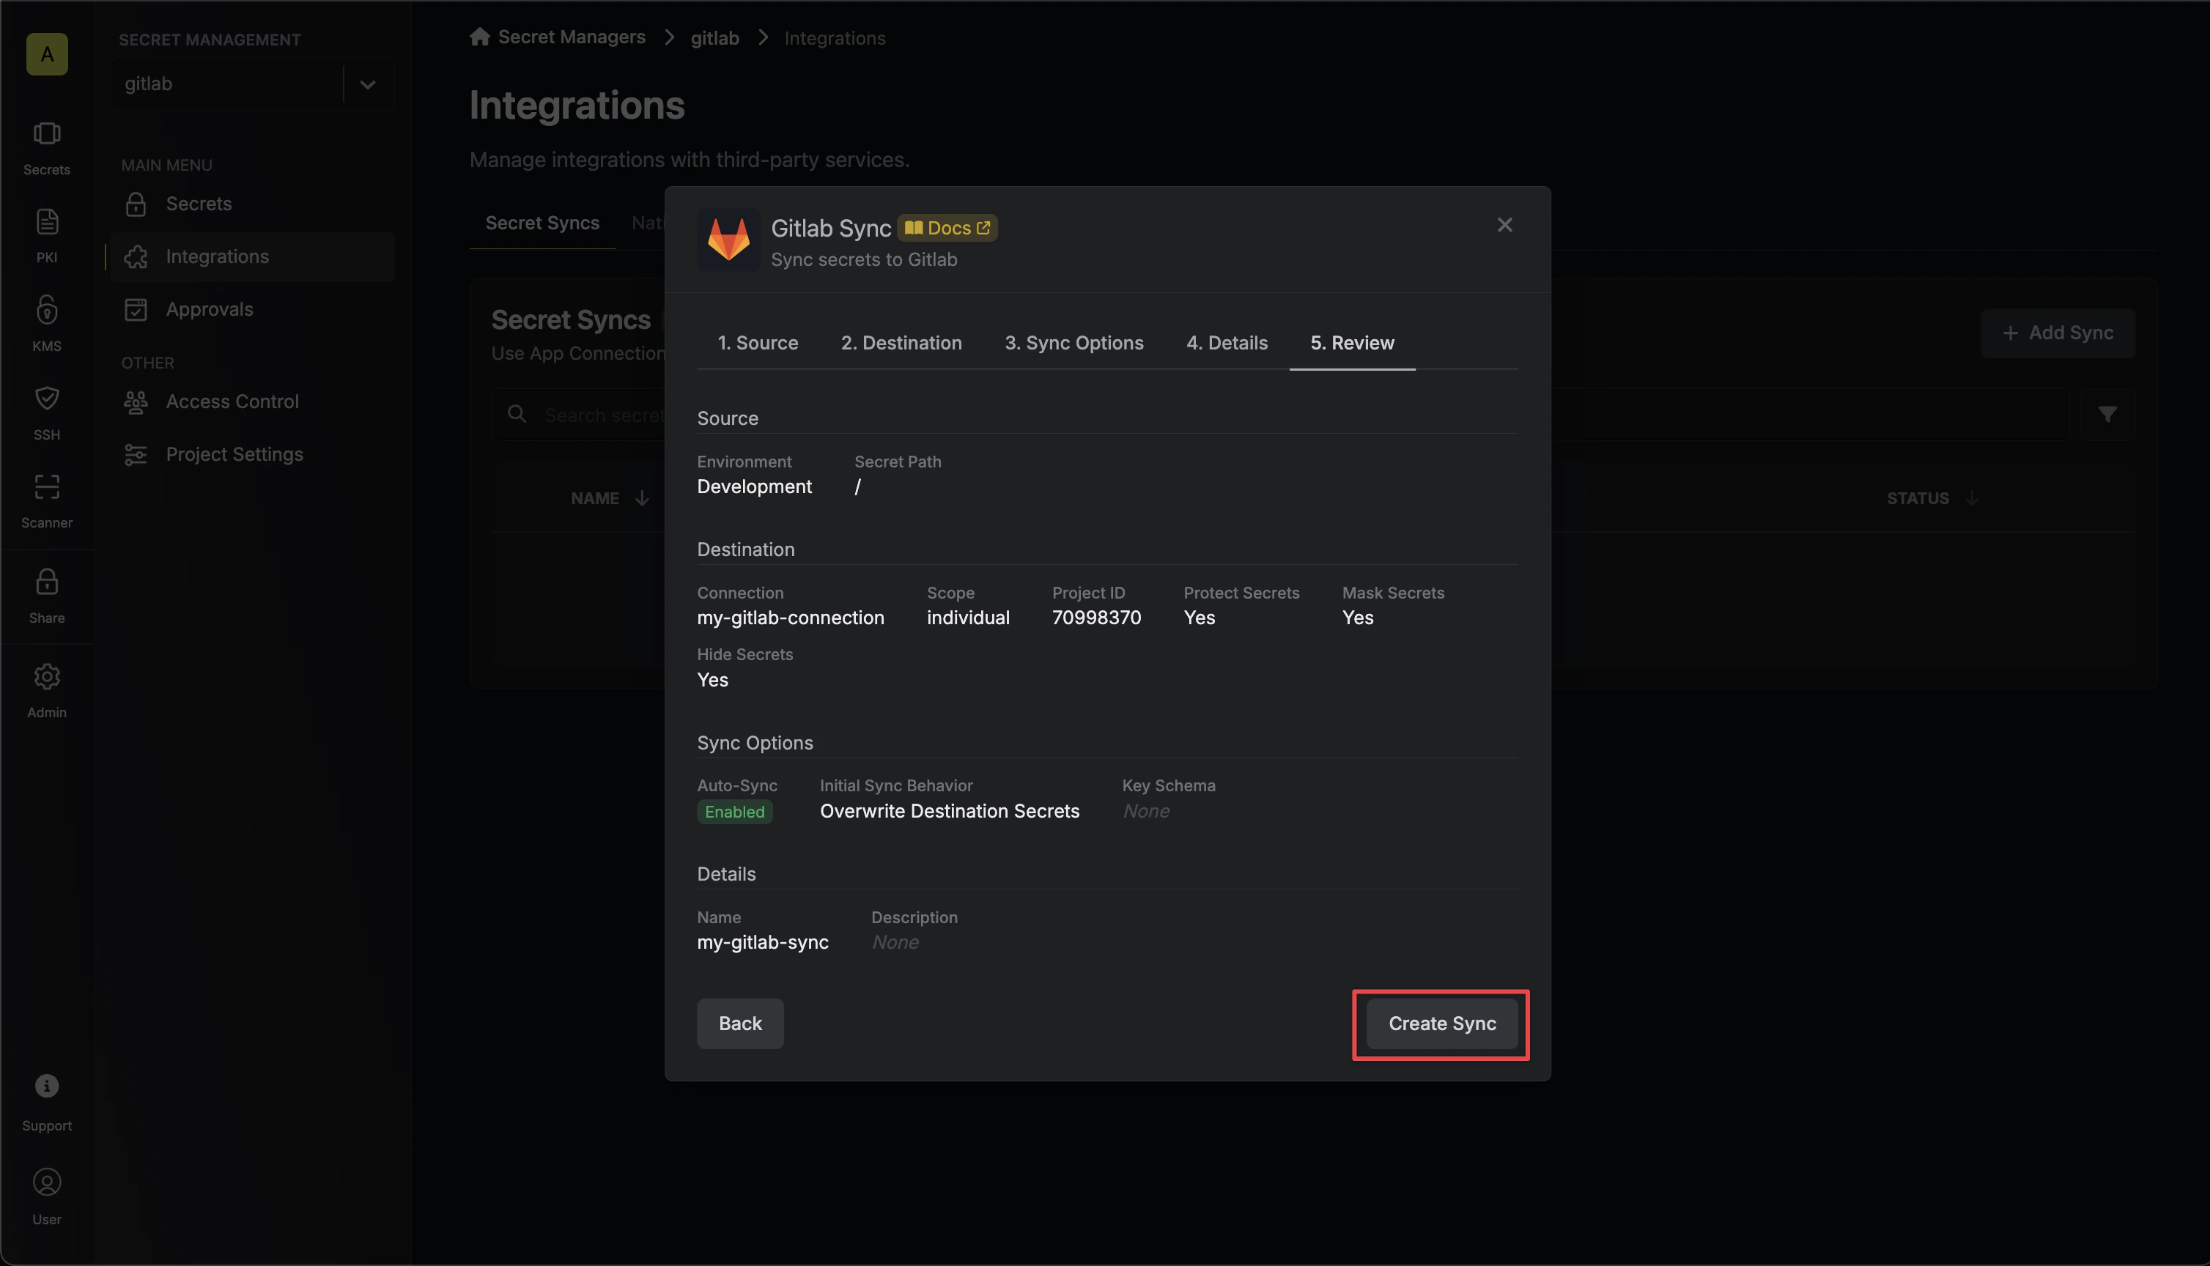2210x1266 pixels.
Task: Click the filter funnel icon
Action: pos(2107,415)
